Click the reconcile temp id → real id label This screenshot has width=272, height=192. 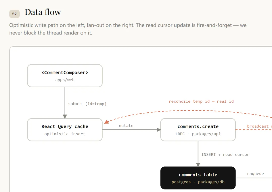(x=201, y=101)
